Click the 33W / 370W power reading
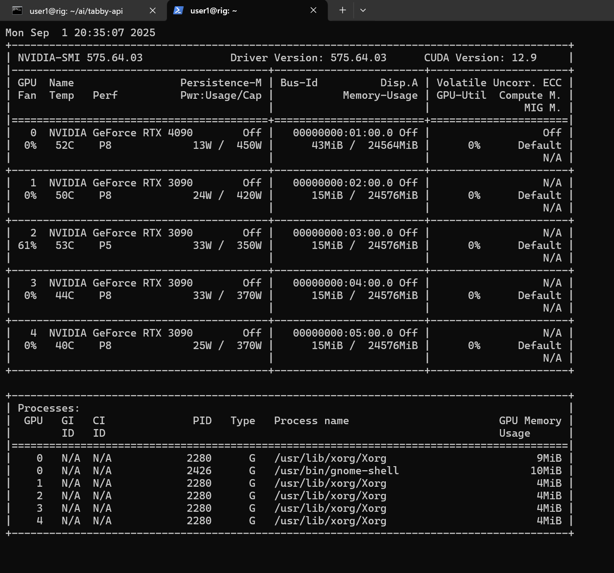 [227, 295]
